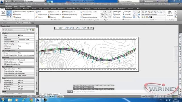The image size is (182, 102).
Task: Open the Telek dropdown
Action: (39, 12)
